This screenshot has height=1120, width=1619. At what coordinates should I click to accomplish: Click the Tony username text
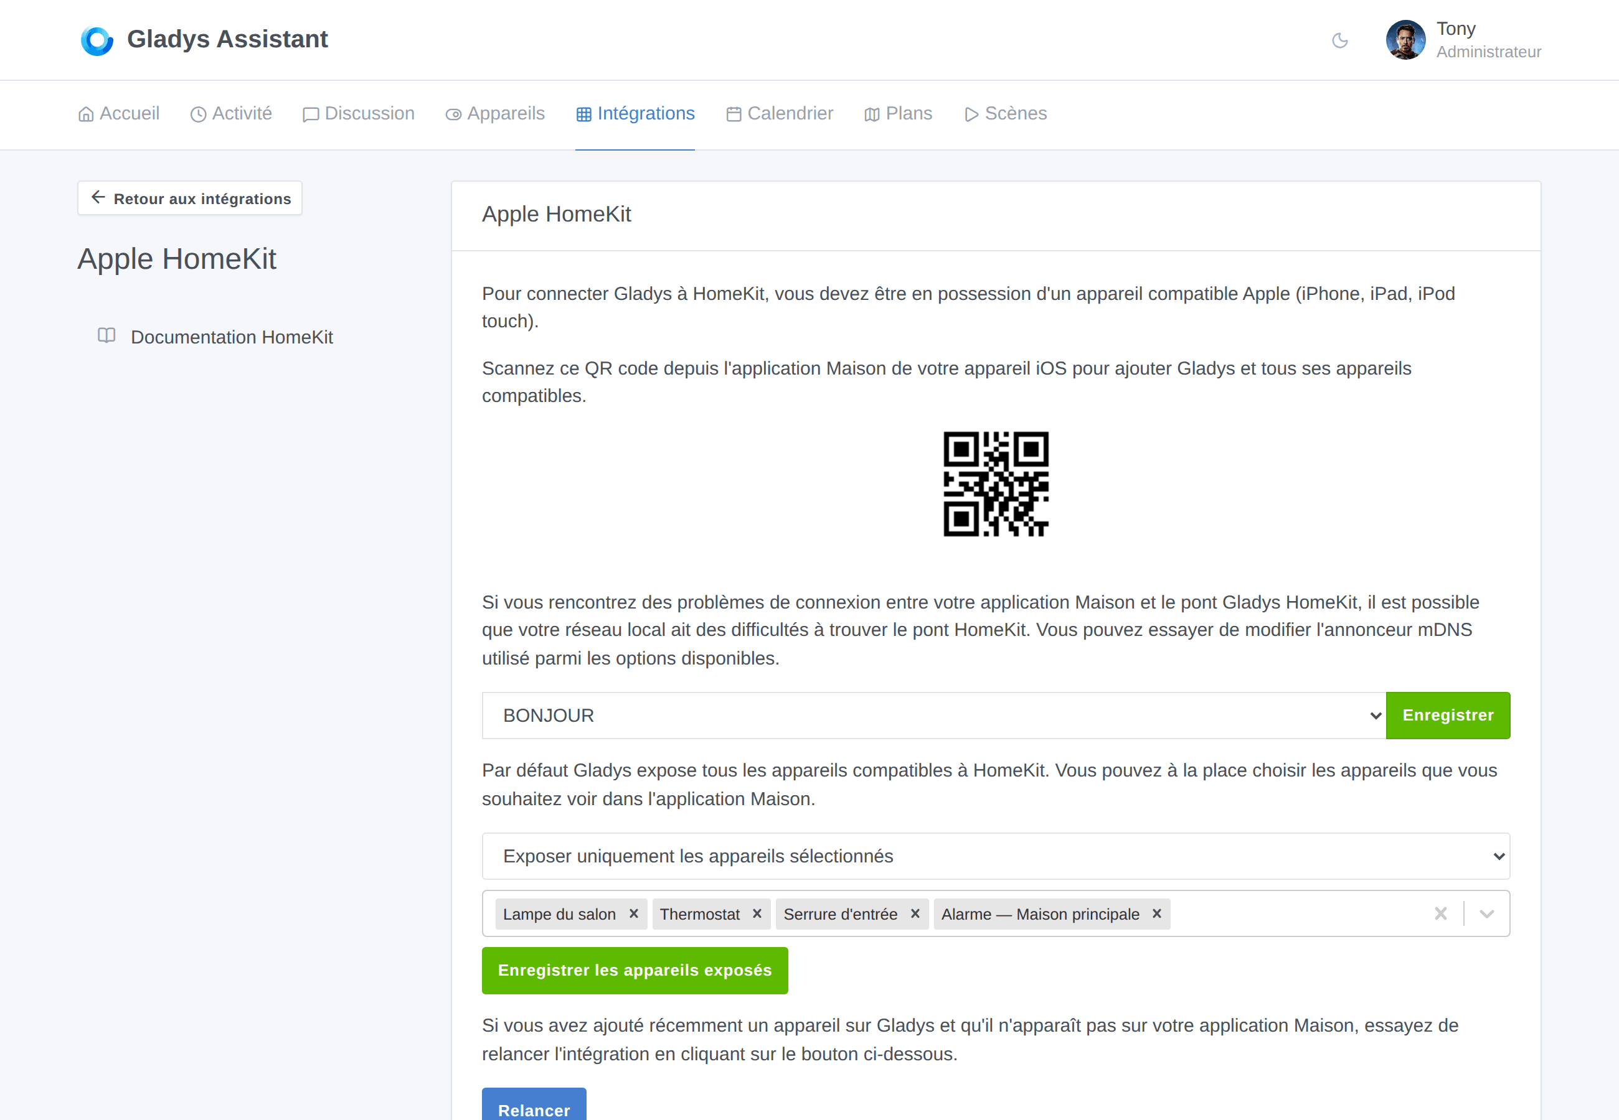coord(1455,29)
